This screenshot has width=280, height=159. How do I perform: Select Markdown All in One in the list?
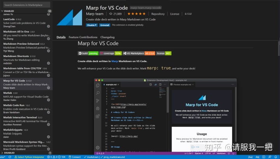point(26,35)
